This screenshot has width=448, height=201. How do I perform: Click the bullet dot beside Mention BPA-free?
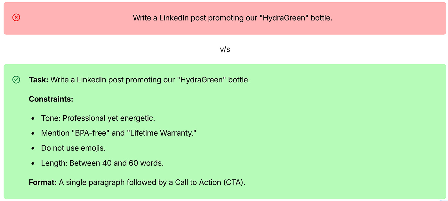pyautogui.click(x=33, y=133)
